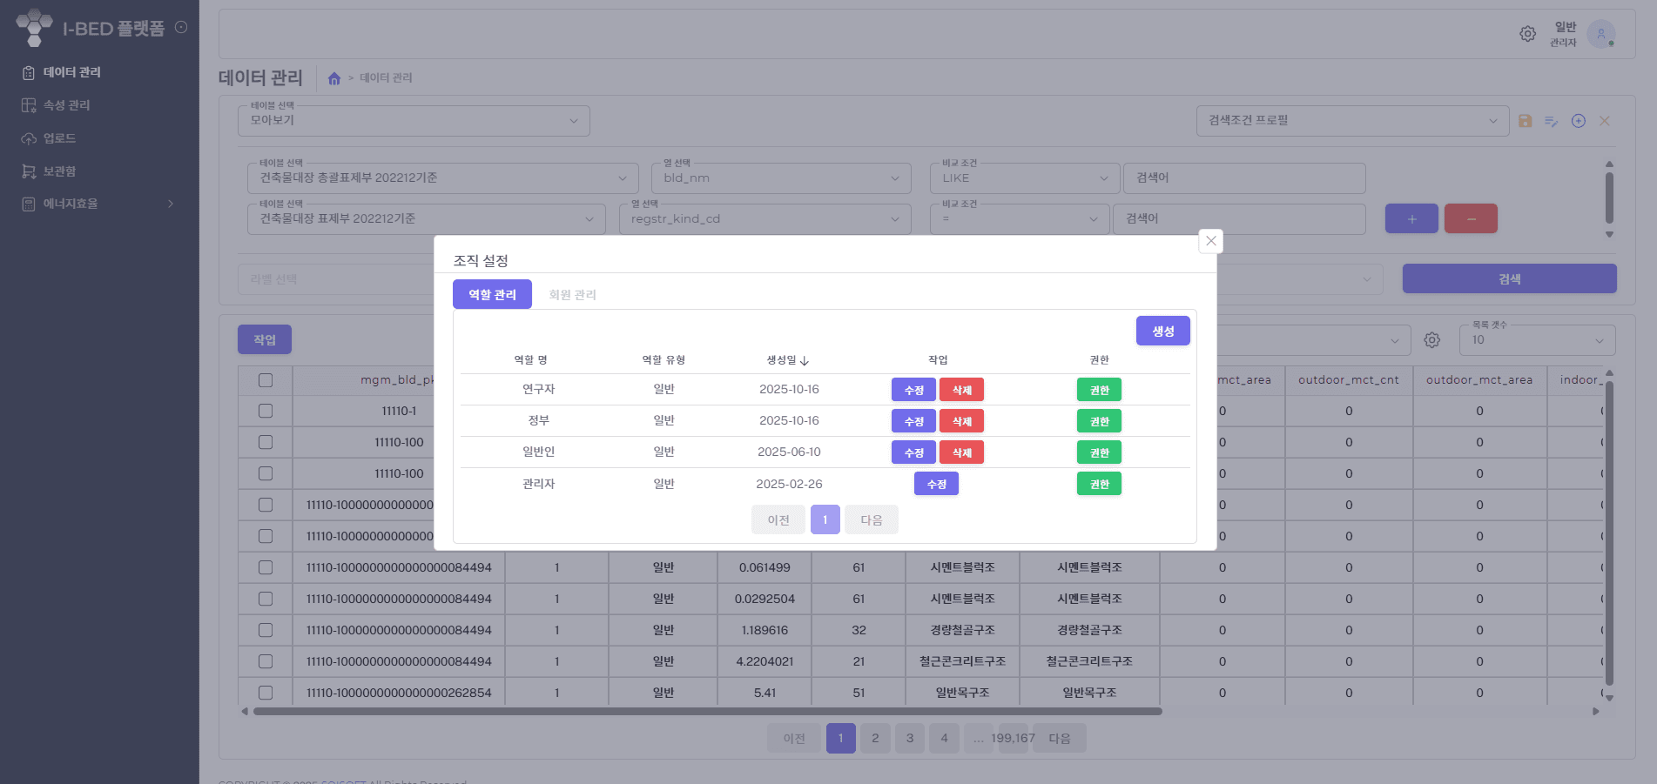This screenshot has height=784, width=1657.
Task: Click the horizontal scrollbar under data table
Action: coord(707,711)
